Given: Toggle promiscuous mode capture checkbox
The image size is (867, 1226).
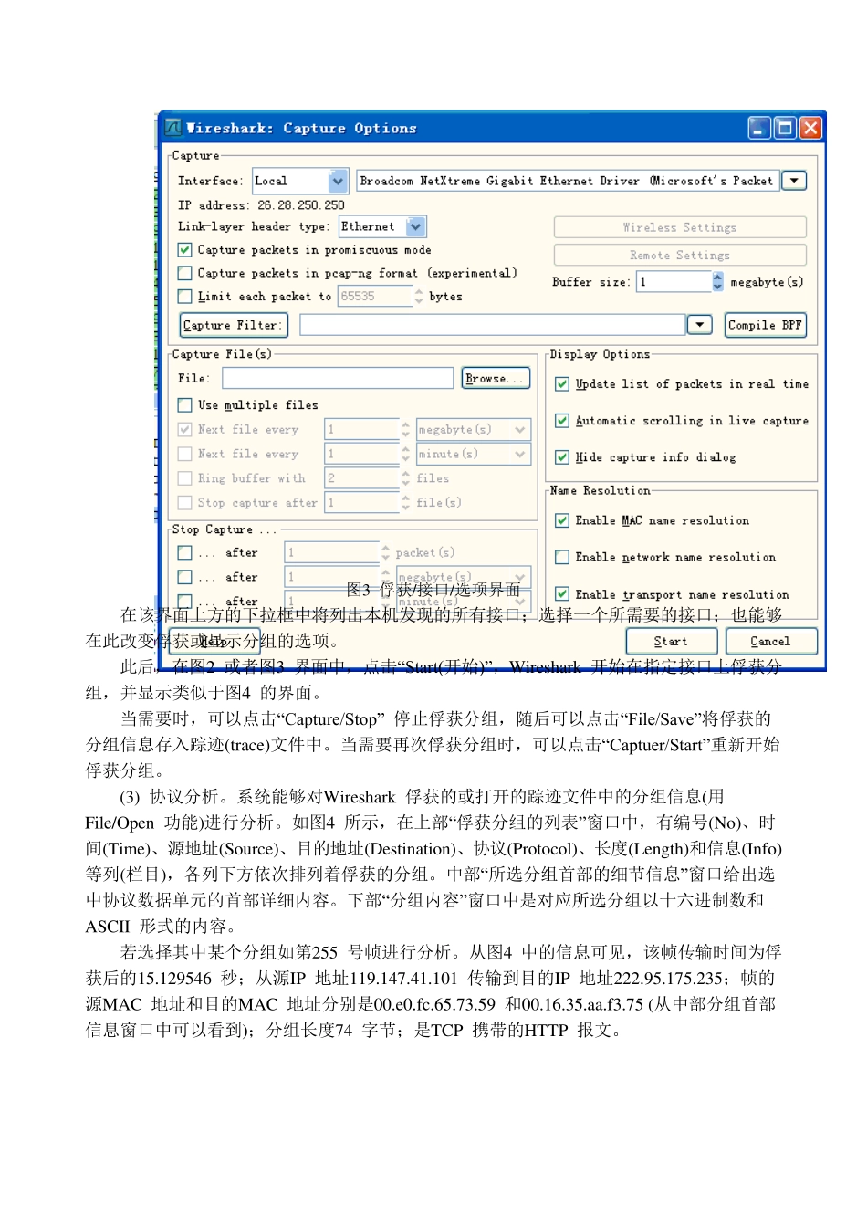Looking at the screenshot, I should coord(185,250).
